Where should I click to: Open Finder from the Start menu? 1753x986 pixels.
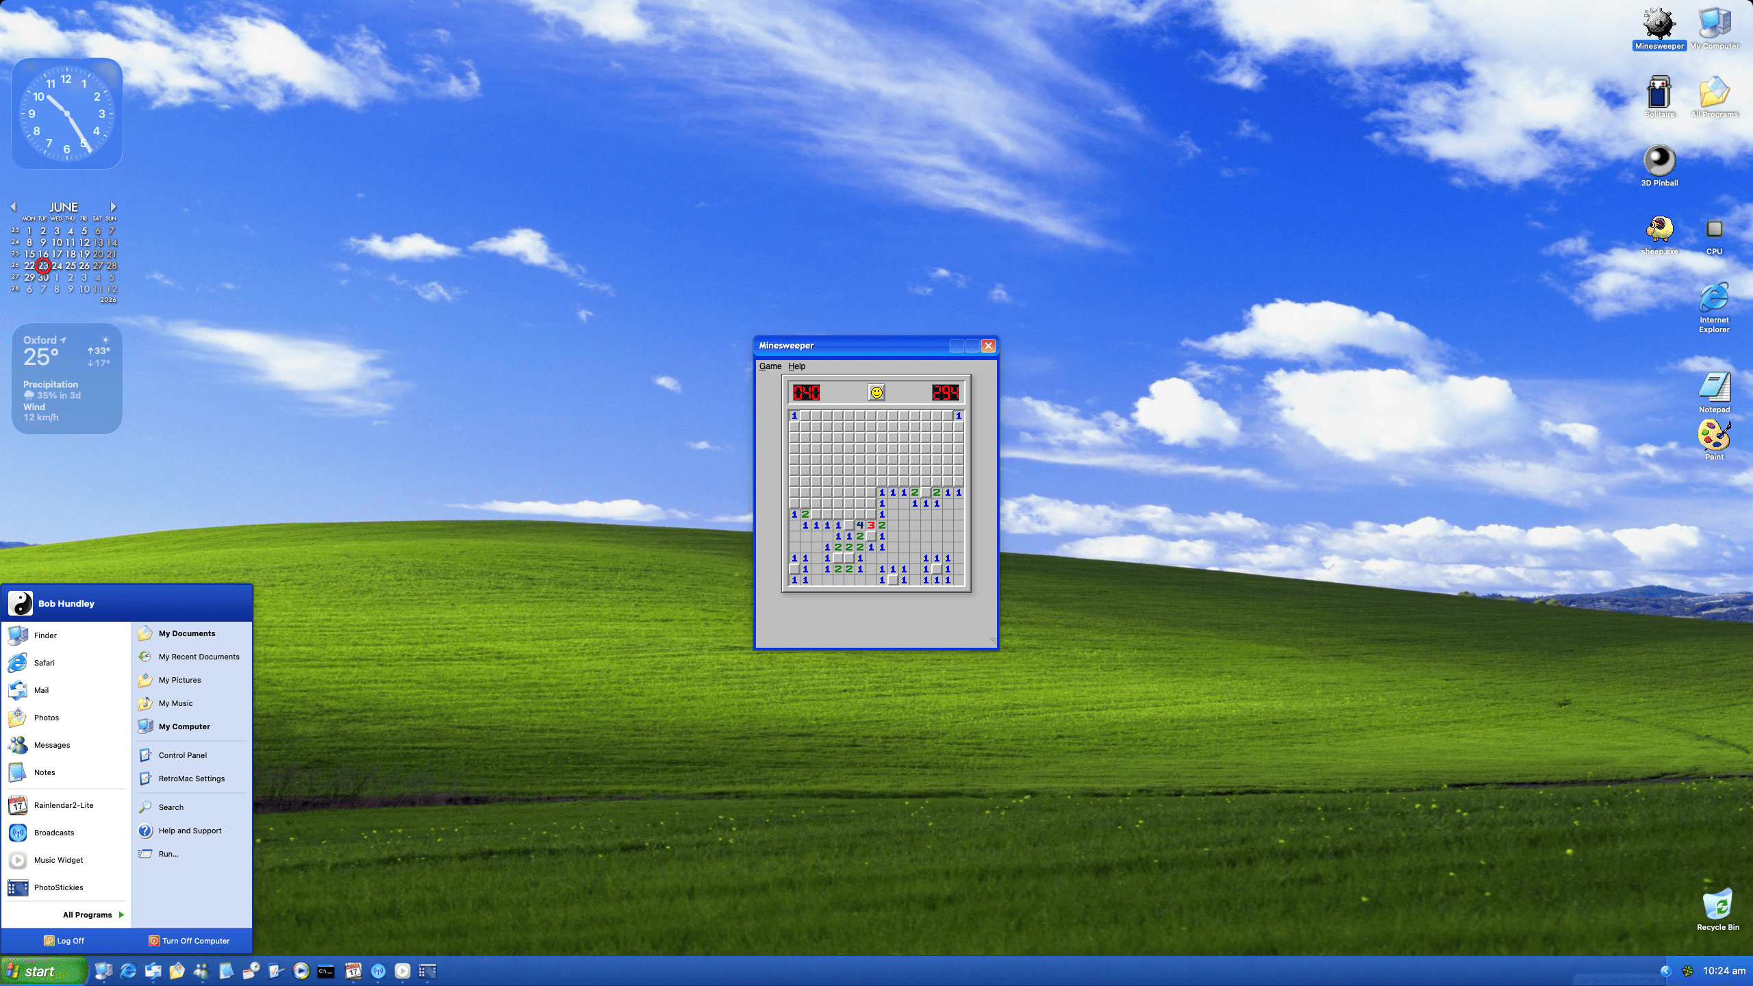coord(66,635)
